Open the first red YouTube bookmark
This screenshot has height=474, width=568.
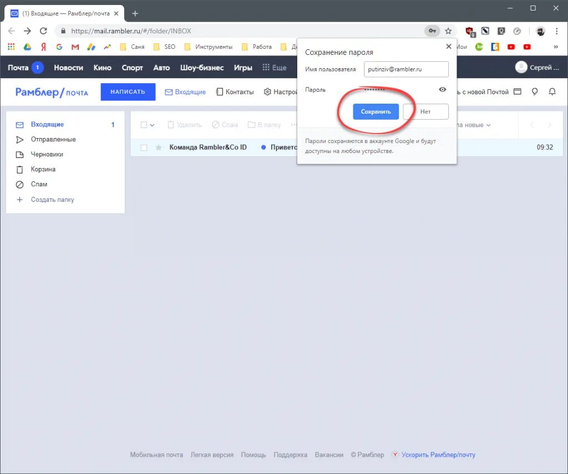[x=511, y=47]
